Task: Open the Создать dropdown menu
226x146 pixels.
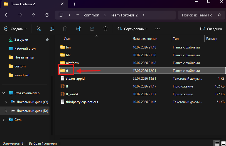Action: [15, 29]
